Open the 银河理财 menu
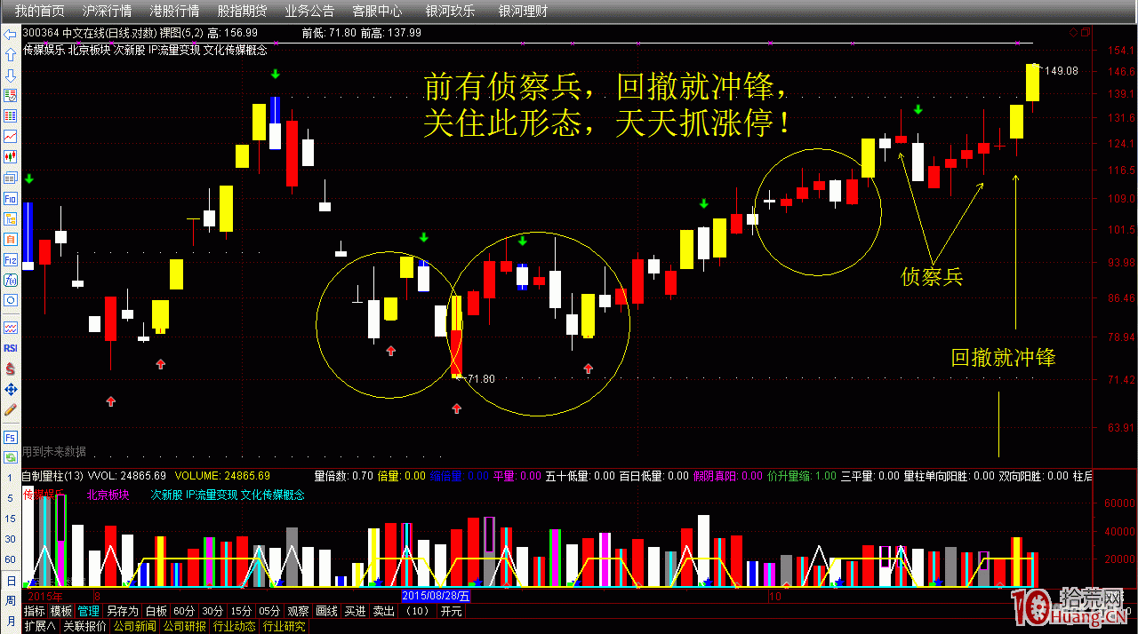The height and width of the screenshot is (634, 1138). pos(523,12)
